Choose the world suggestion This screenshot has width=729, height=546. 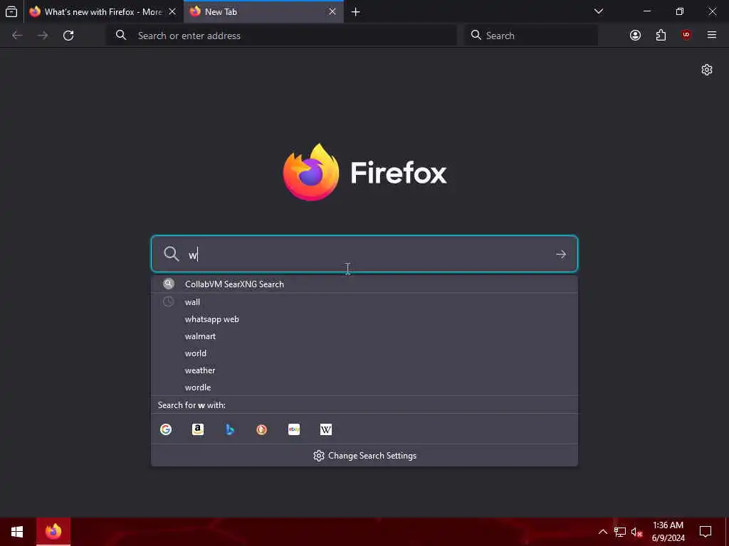[364, 353]
